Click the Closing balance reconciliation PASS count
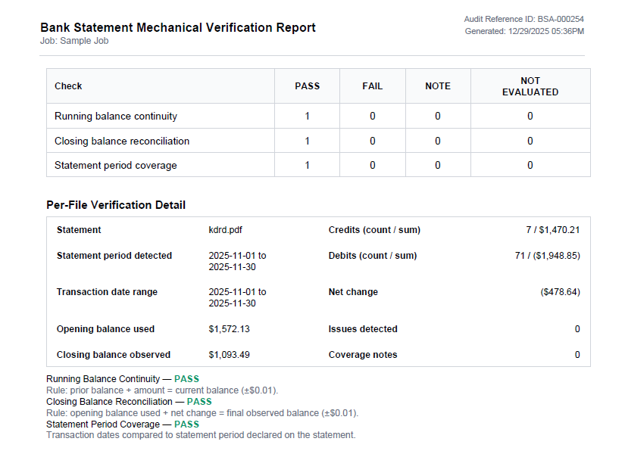This screenshot has height=454, width=625. [307, 141]
